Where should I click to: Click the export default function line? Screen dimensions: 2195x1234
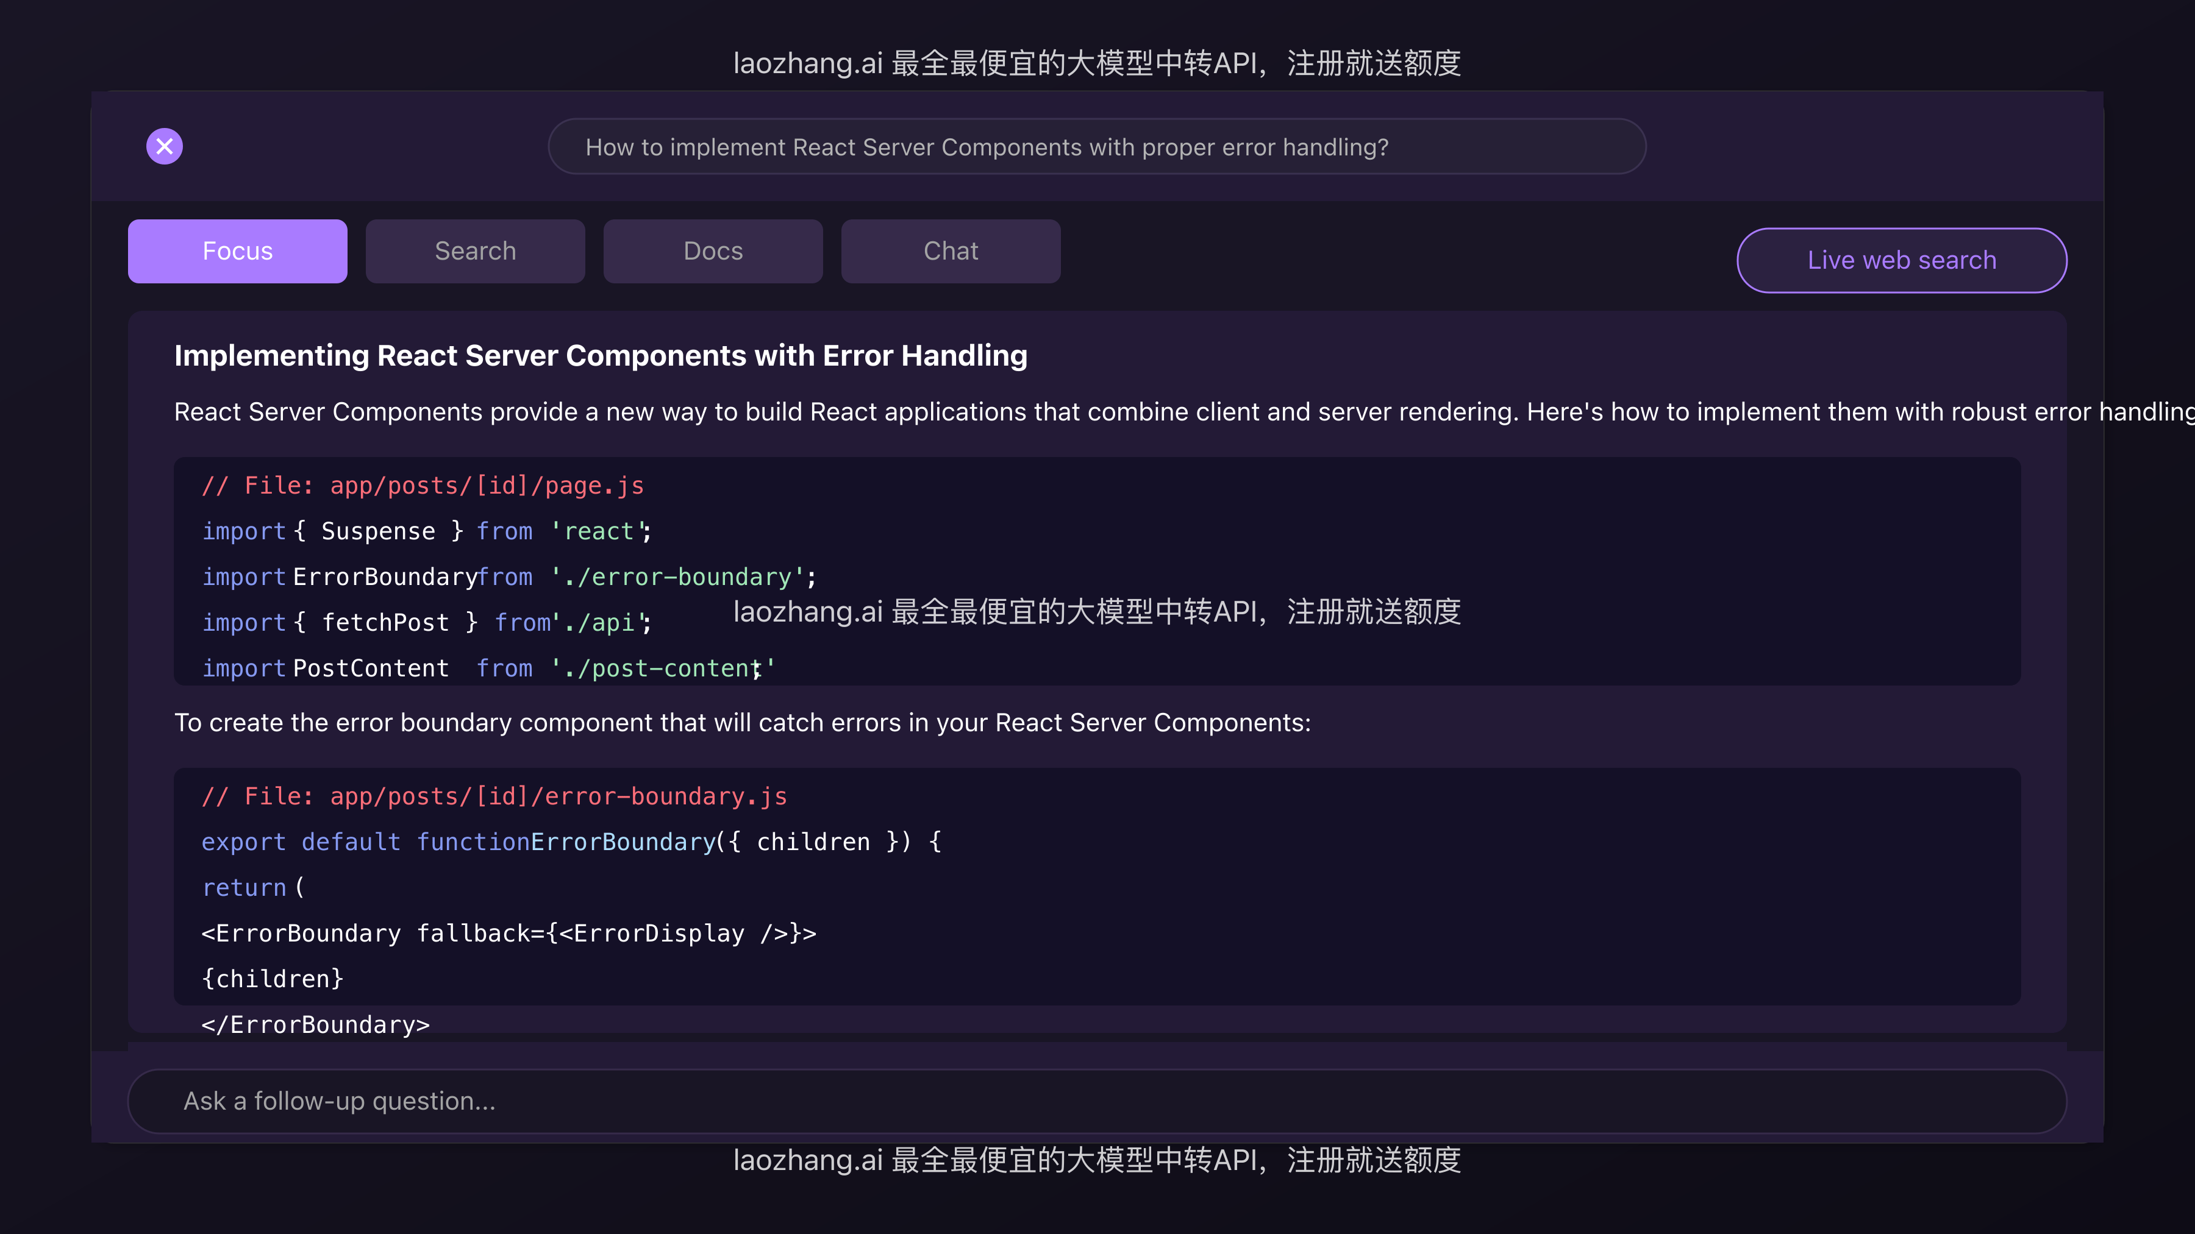571,842
